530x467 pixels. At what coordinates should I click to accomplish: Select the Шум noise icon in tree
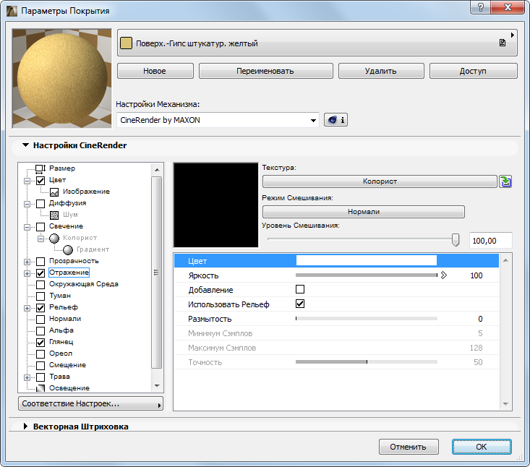(54, 215)
